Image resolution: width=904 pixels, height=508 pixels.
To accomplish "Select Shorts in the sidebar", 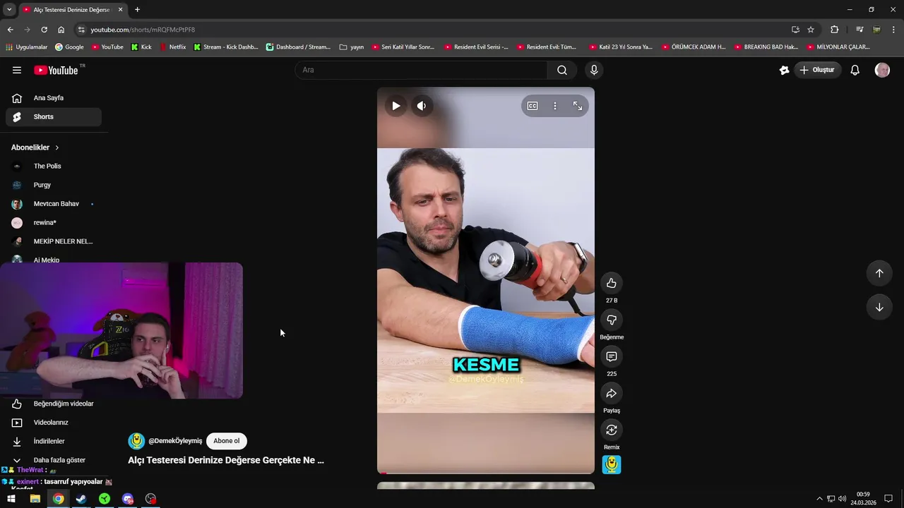I will click(x=54, y=116).
